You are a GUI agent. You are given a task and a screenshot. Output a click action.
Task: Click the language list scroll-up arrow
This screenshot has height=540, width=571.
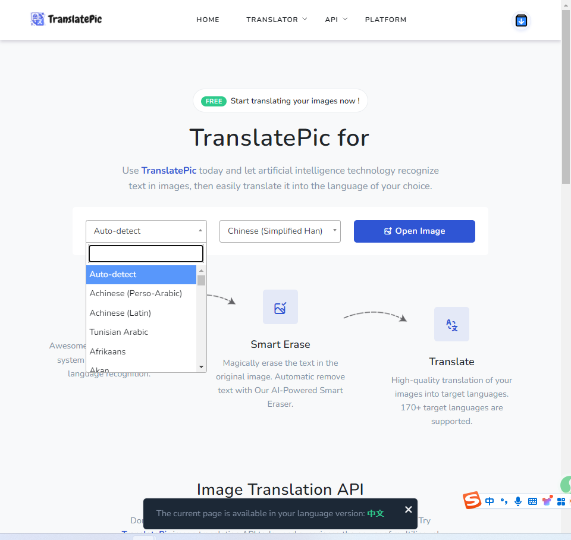point(202,271)
